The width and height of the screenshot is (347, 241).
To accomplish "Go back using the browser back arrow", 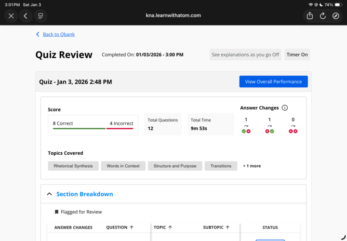I will (26, 16).
